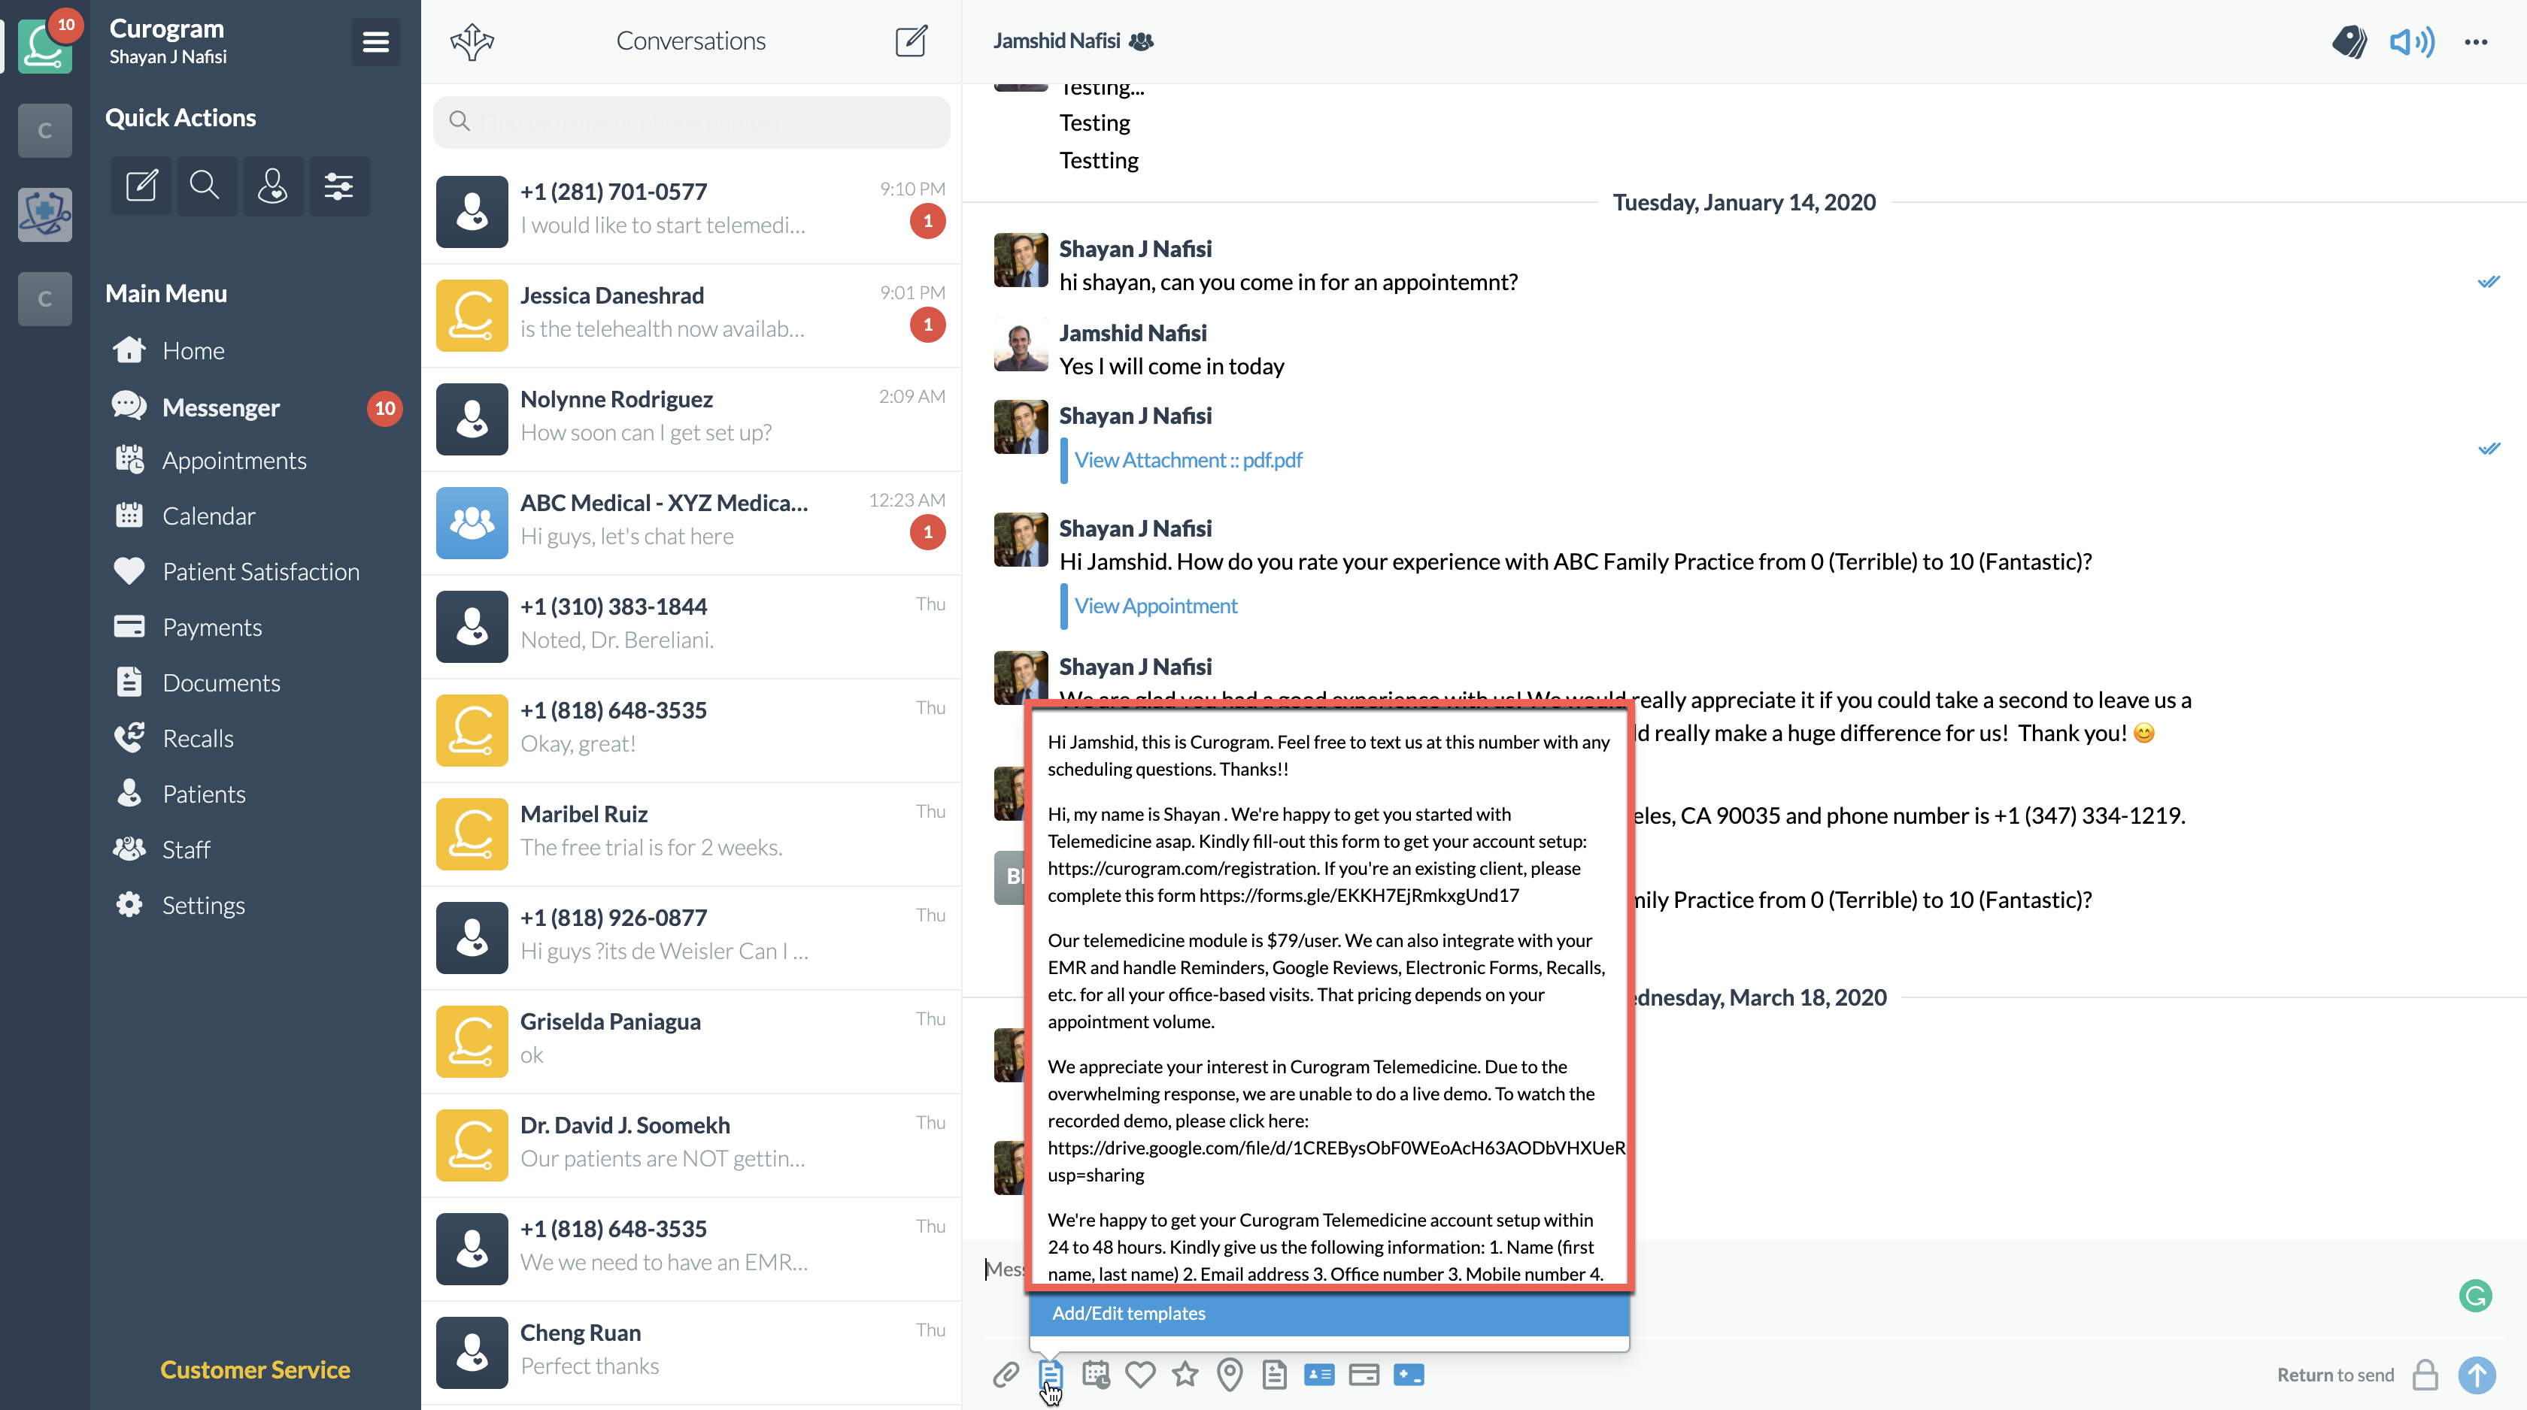The width and height of the screenshot is (2527, 1410).
Task: Open Dr. David J. Soomekh conversation
Action: coord(692,1144)
